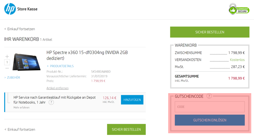The height and width of the screenshot is (137, 254).
Task: Click Sicher Bestellen below the product list
Action: (x=126, y=129)
